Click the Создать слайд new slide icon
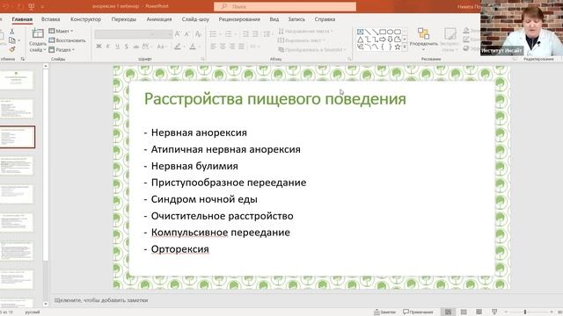The width and height of the screenshot is (563, 316). 38,34
